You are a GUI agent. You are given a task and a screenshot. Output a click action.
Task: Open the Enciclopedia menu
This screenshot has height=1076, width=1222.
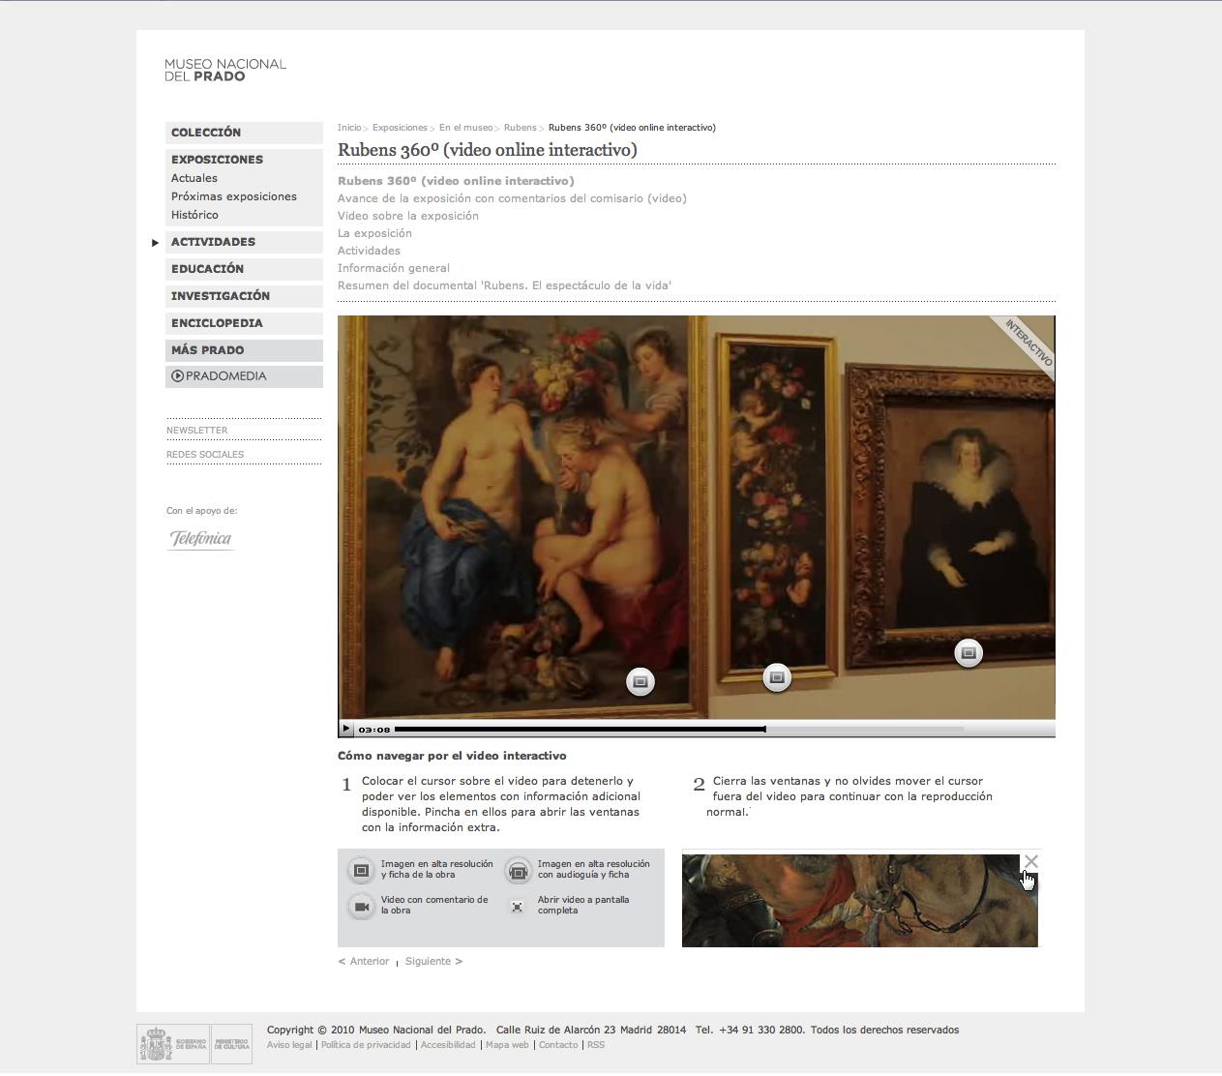(244, 323)
